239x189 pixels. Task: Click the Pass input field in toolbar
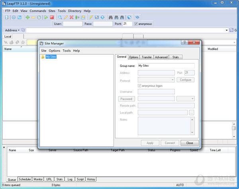click(103, 24)
